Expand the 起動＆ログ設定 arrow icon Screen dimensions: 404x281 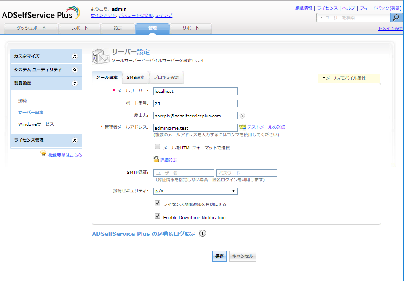click(x=203, y=233)
